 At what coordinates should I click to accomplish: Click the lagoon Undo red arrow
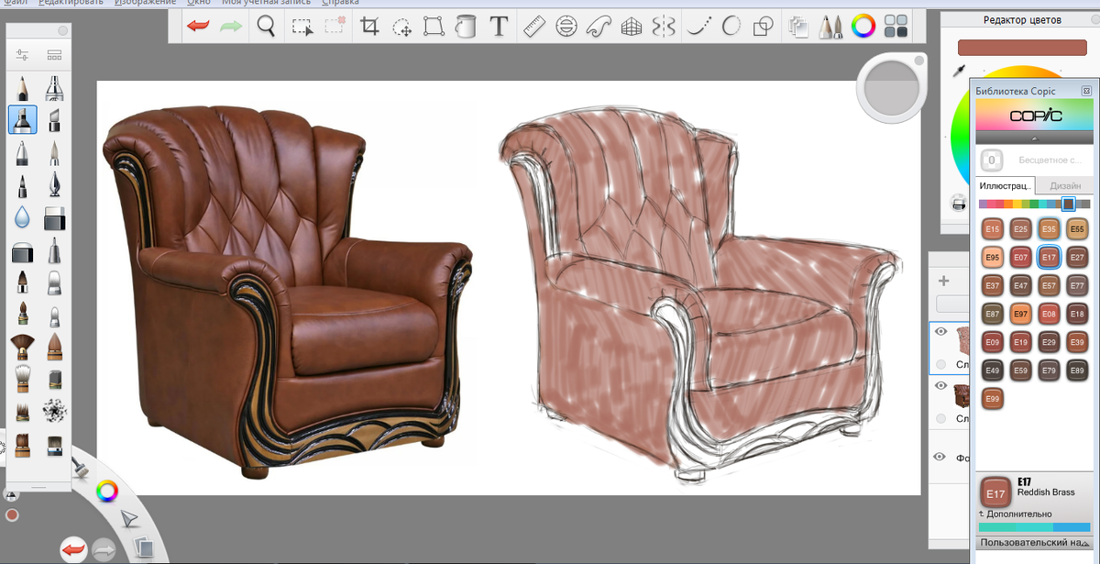pos(73,549)
